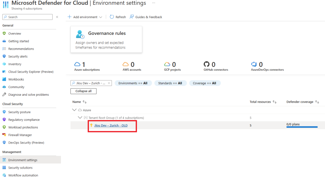Clear the subscription filter with X
Screen dimensions: 325x180
point(109,83)
